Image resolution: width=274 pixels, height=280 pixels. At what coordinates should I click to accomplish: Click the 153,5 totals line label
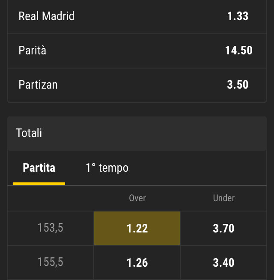[x=51, y=228]
